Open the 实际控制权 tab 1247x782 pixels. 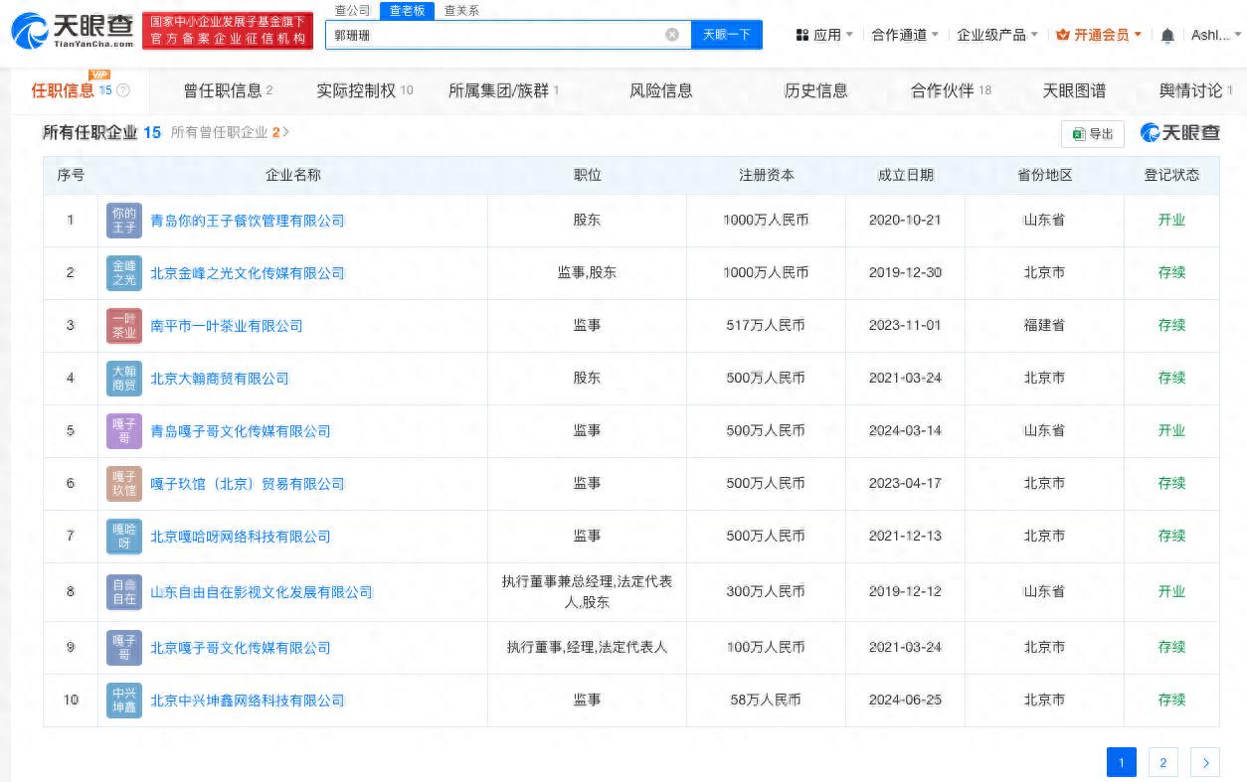pos(364,90)
